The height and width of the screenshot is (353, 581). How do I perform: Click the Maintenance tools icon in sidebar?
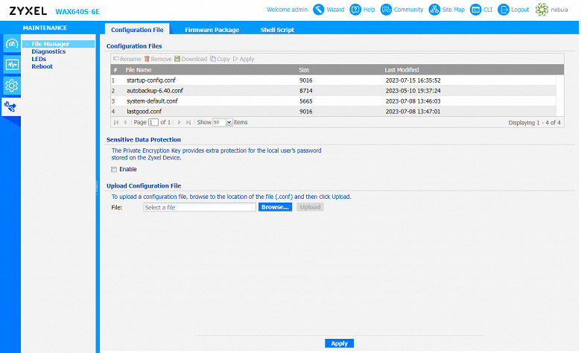(x=10, y=107)
